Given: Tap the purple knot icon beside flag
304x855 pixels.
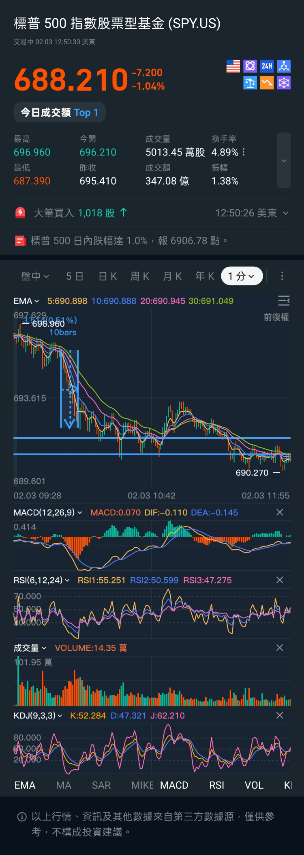Looking at the screenshot, I should coord(250,66).
